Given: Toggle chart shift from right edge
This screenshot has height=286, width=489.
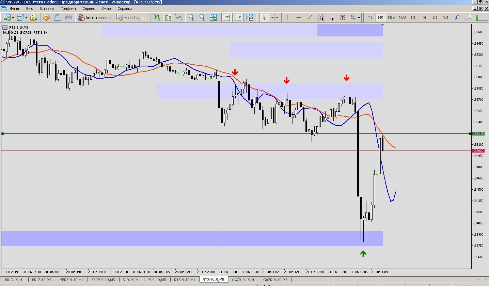Looking at the screenshot, I should 237,17.
